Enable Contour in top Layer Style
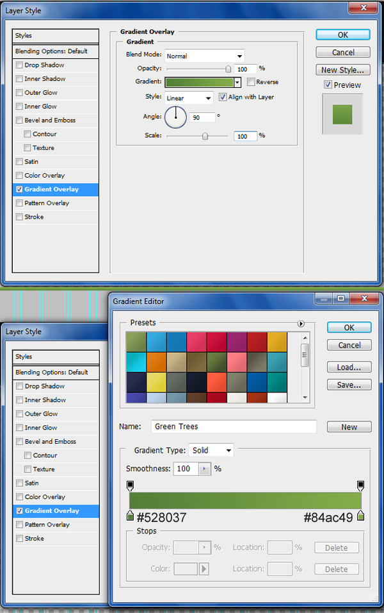Screen dimensions: 384x613 pyautogui.click(x=28, y=134)
